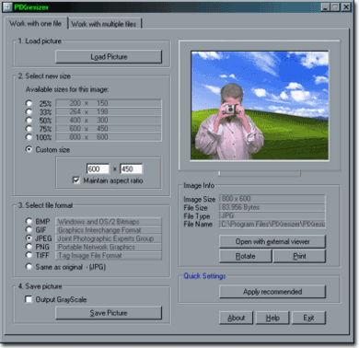Choose PNG as output format
Image resolution: width=359 pixels, height=348 pixels.
click(29, 247)
